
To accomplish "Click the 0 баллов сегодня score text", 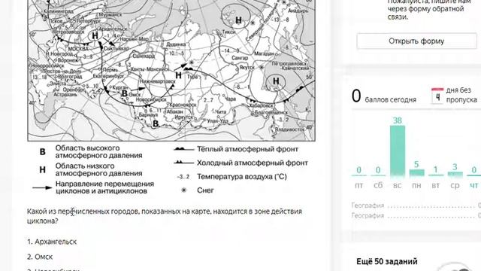I will click(x=384, y=96).
